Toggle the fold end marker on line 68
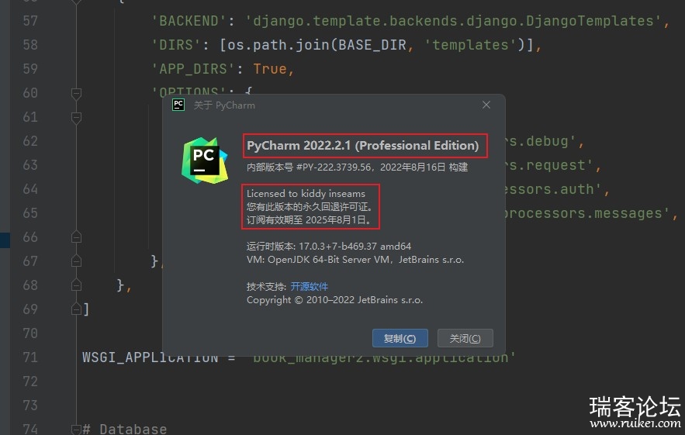This screenshot has height=435, width=685. tap(76, 285)
